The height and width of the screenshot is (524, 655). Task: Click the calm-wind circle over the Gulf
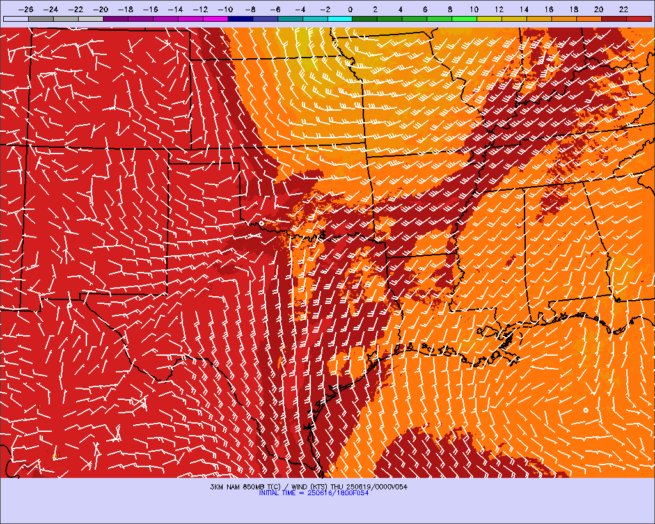coord(586,410)
